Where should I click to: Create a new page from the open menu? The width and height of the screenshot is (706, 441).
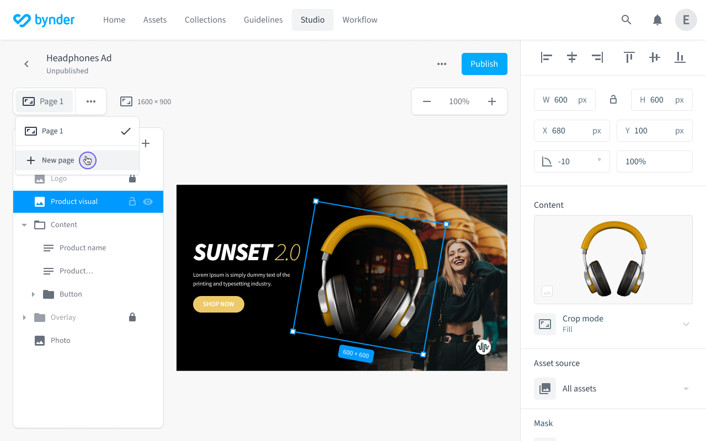point(58,160)
